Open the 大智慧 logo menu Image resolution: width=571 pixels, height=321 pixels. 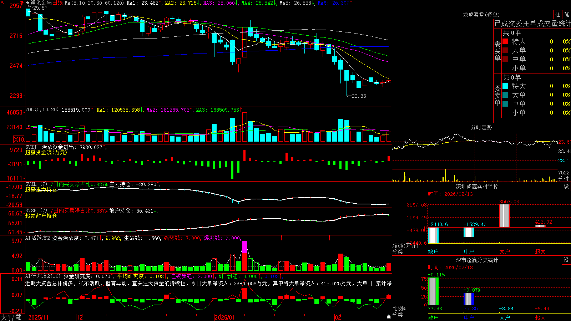(11, 317)
